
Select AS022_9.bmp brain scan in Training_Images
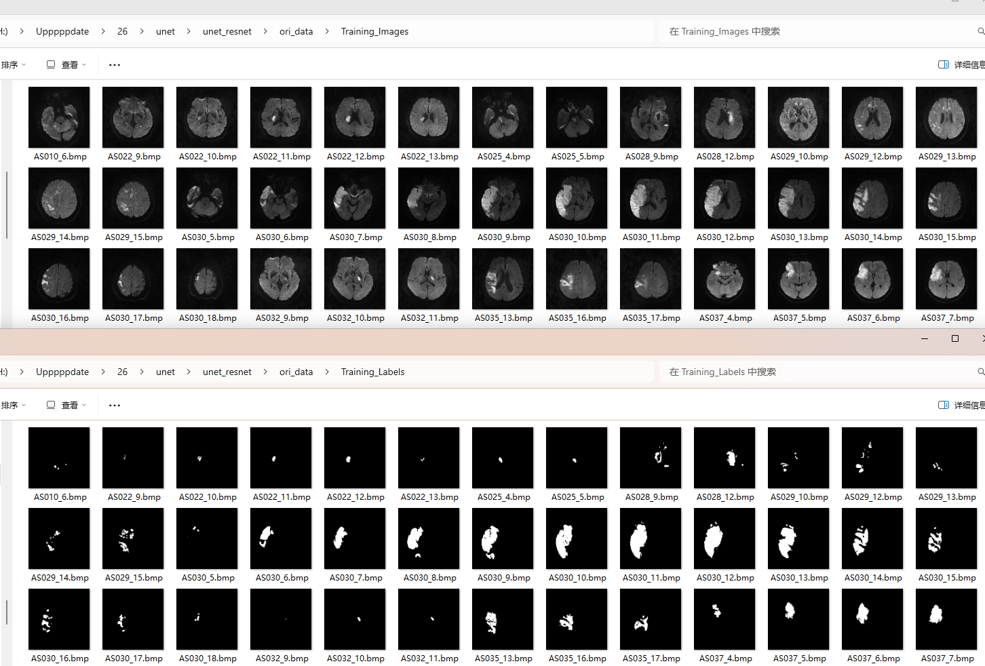(x=133, y=117)
